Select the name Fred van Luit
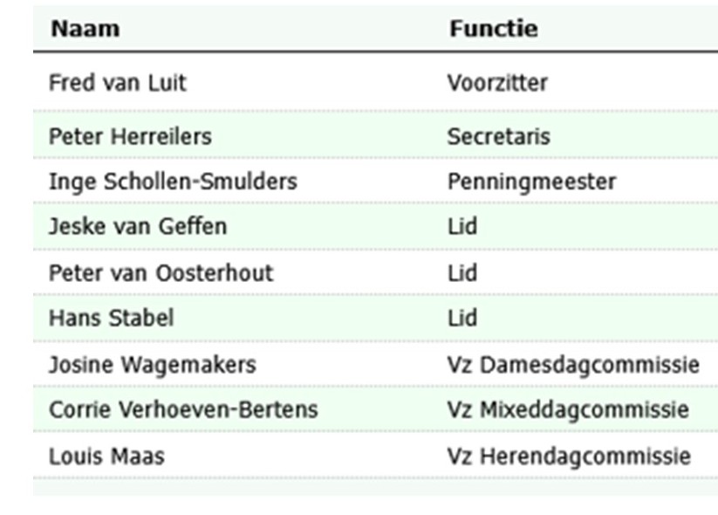The height and width of the screenshot is (515, 718). pos(117,84)
